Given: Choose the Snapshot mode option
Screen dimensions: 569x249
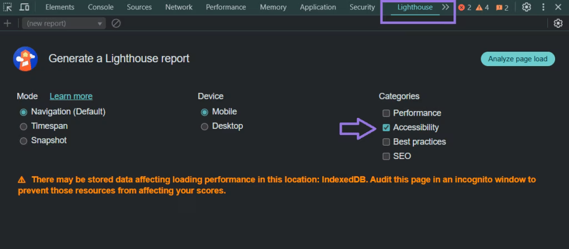Looking at the screenshot, I should coord(23,141).
